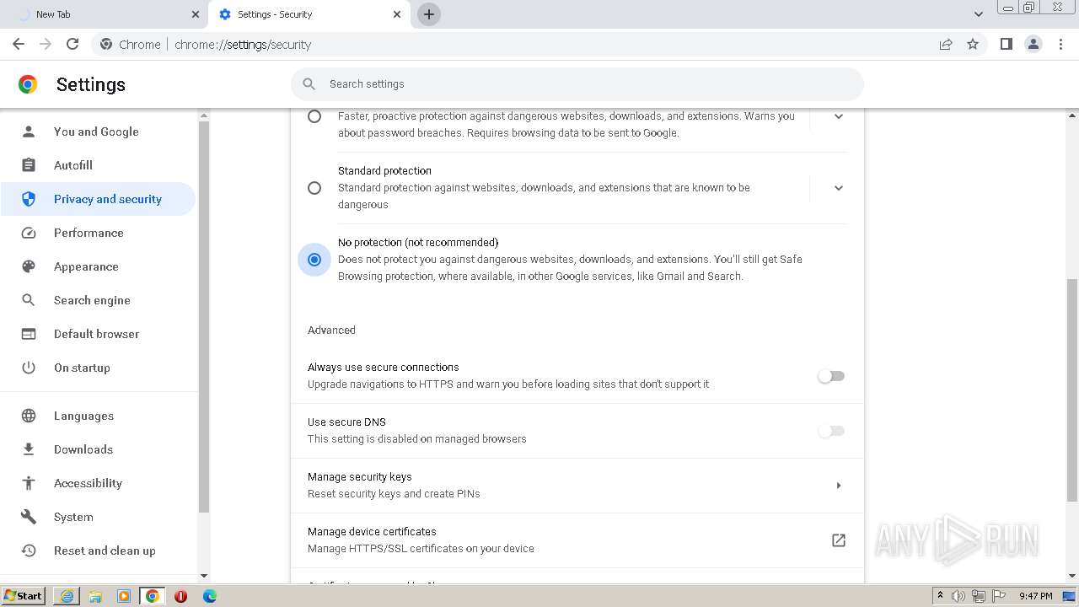
Task: Select Standard protection radio button
Action: [314, 188]
